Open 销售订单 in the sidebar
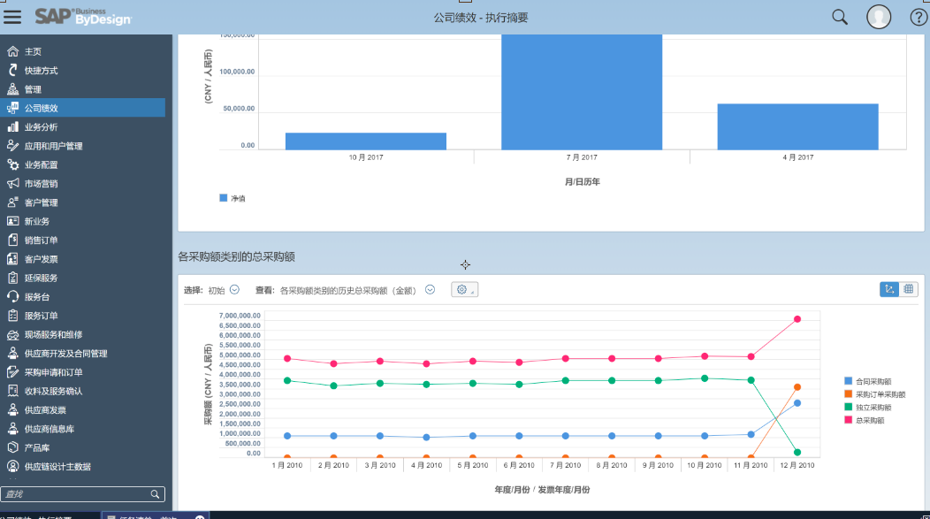 point(41,240)
